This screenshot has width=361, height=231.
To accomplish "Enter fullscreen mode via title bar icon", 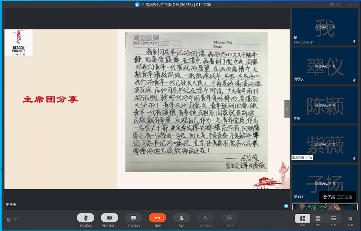I will (x=338, y=4).
